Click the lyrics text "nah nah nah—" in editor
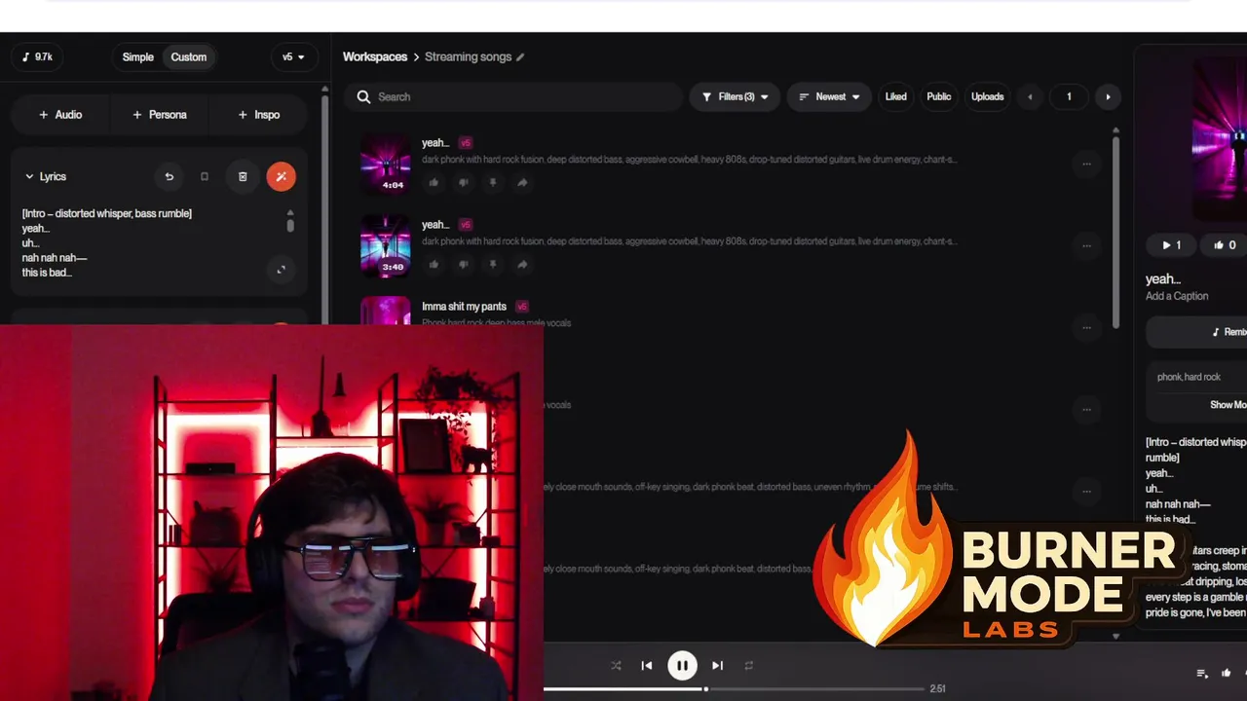 [55, 258]
